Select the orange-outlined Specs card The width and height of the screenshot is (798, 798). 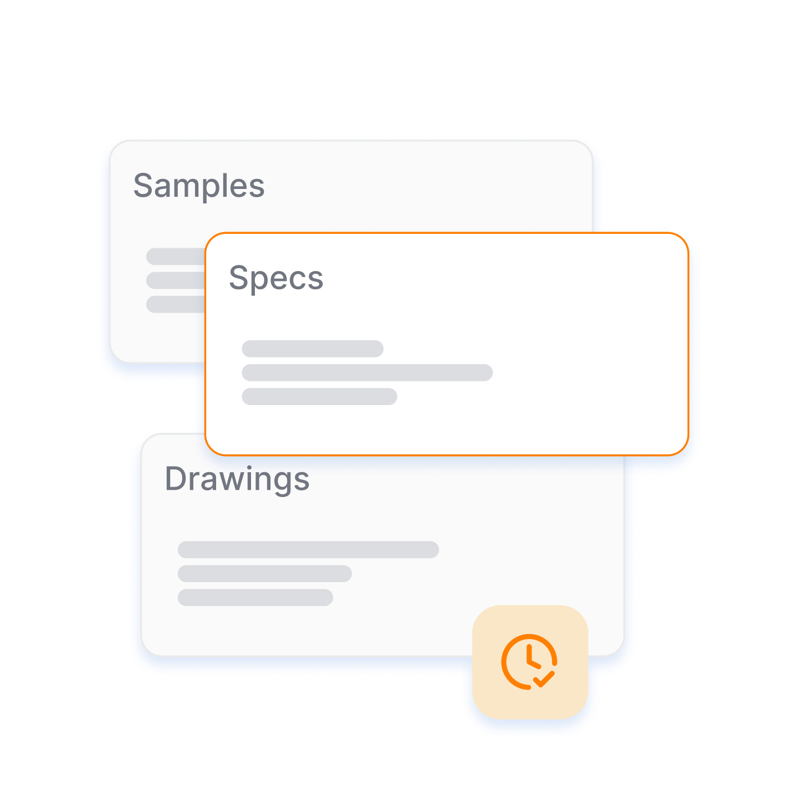[x=447, y=344]
